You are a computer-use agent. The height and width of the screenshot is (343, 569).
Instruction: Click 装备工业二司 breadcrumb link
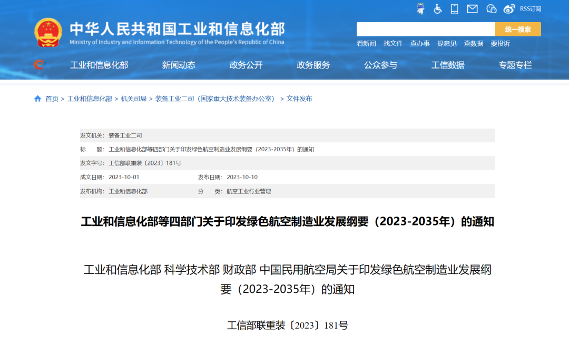pos(217,99)
